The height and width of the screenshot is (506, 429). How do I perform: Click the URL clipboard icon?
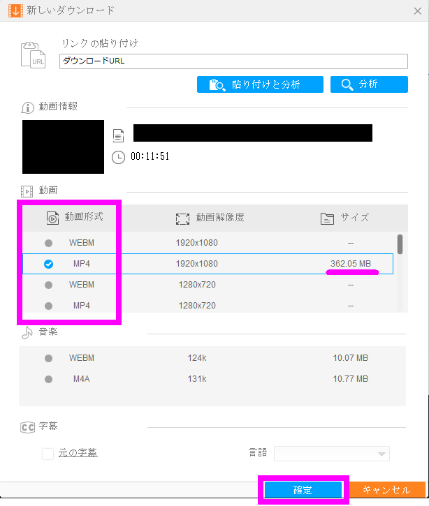(34, 55)
